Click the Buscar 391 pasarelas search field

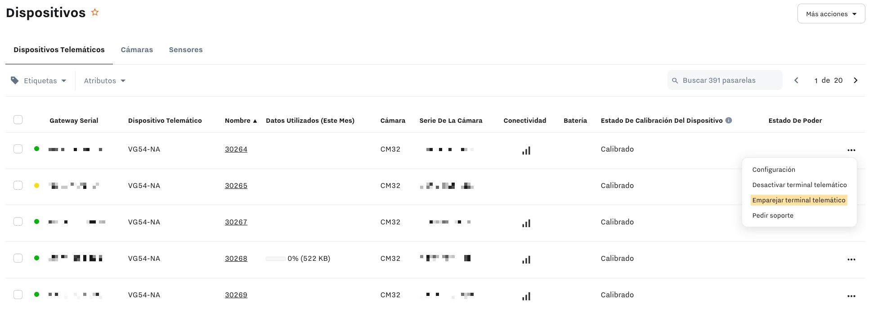pos(729,80)
